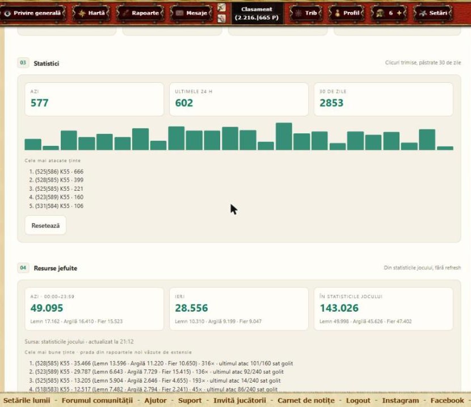Click the lower small icon beside Mesaje
Screen dimensions: 471x407
[221, 18]
